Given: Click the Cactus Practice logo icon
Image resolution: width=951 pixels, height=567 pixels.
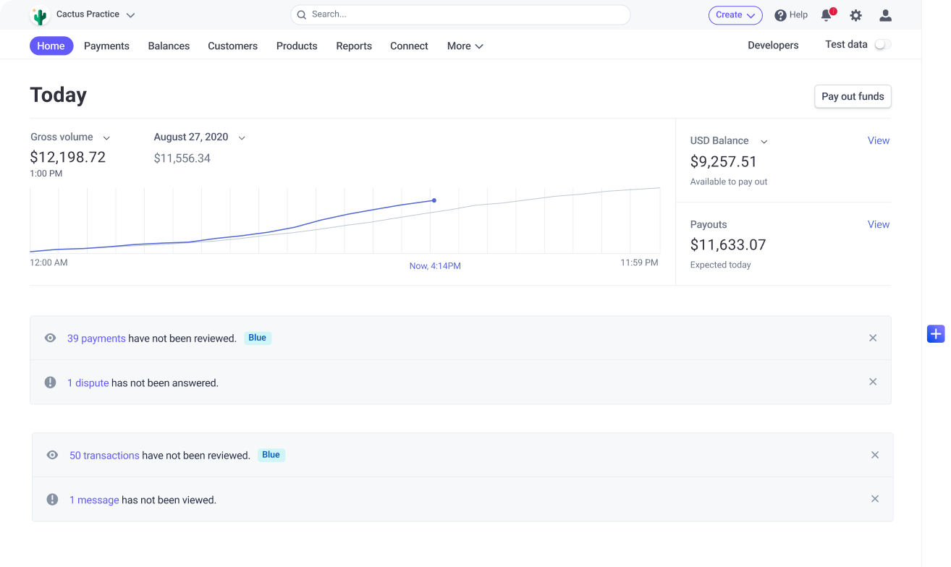Looking at the screenshot, I should coord(39,14).
